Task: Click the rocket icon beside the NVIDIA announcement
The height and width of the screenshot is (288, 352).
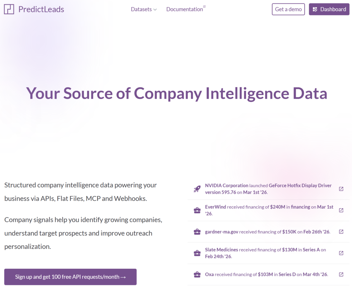Action: pyautogui.click(x=197, y=188)
